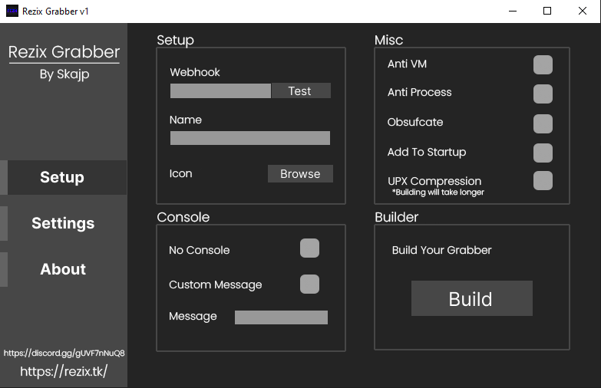The image size is (601, 388).
Task: Click the 'Build Your Grabber' label
Action: click(x=441, y=250)
